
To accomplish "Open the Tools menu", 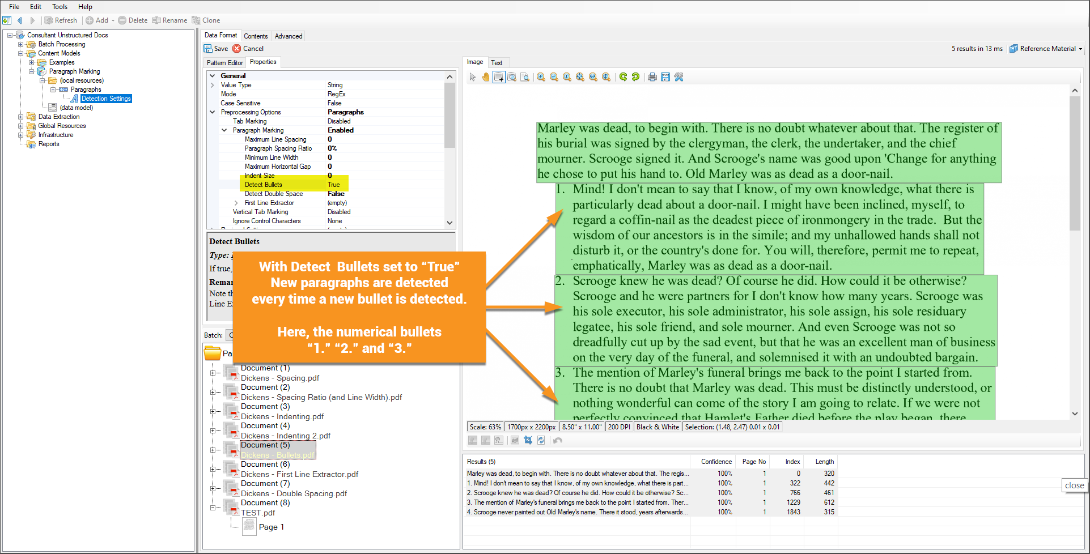I will pyautogui.click(x=60, y=7).
